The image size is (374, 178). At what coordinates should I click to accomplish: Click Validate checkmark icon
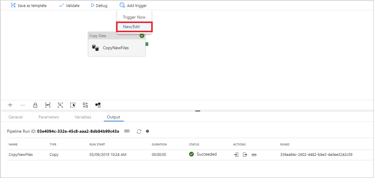[61, 5]
